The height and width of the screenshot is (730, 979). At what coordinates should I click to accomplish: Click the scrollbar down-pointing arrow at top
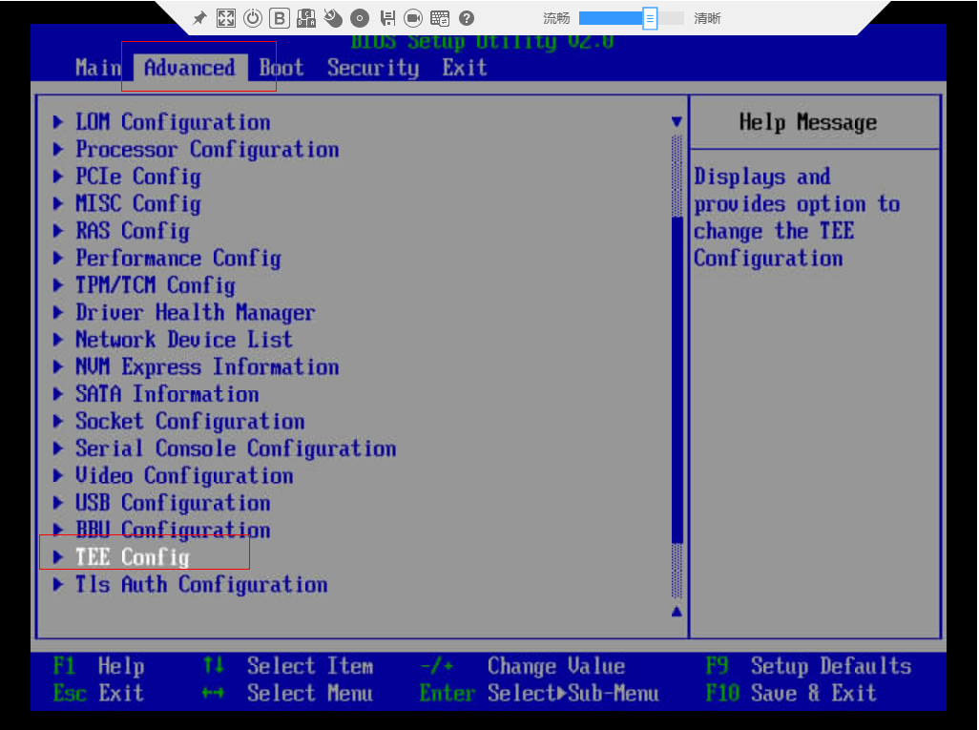(x=677, y=122)
